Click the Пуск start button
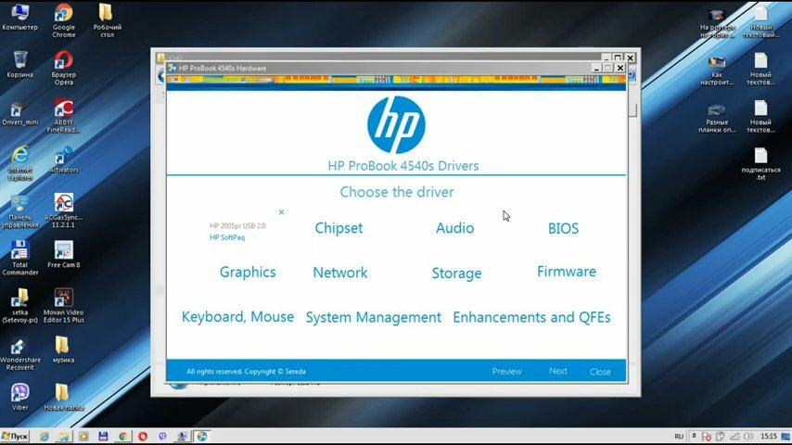792x445 pixels. [x=15, y=436]
